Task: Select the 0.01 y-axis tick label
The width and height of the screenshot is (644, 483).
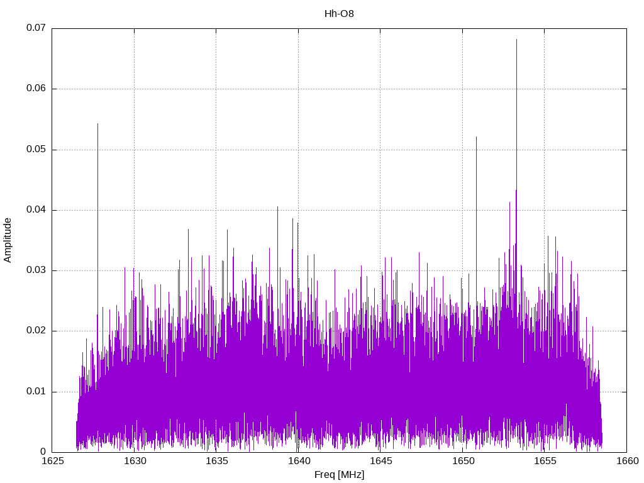Action: [x=36, y=392]
